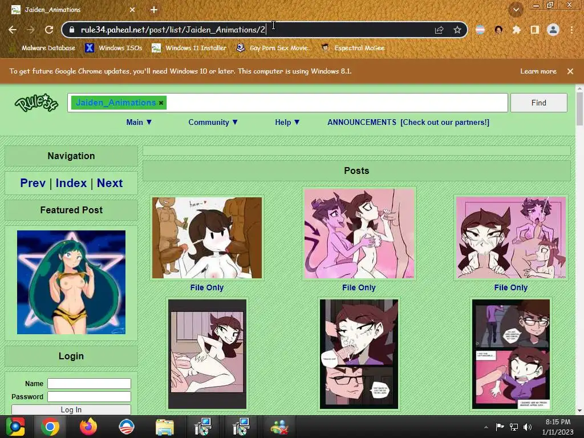Show hidden system tray icons

486,427
